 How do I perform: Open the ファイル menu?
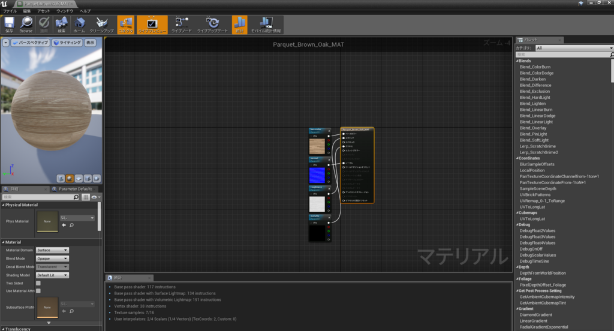pyautogui.click(x=10, y=11)
